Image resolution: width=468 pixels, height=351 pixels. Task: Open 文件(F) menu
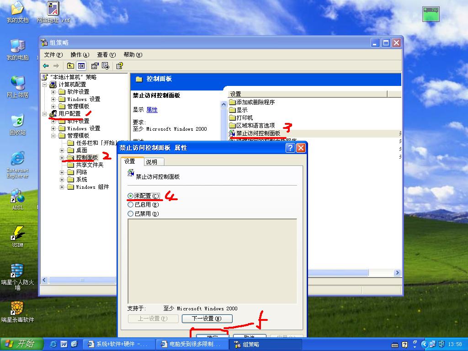pyautogui.click(x=53, y=55)
